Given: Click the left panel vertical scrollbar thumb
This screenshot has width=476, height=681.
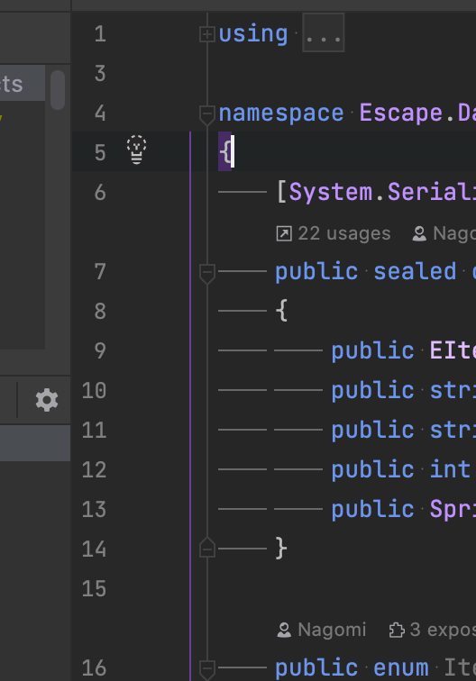Looking at the screenshot, I should tap(58, 89).
